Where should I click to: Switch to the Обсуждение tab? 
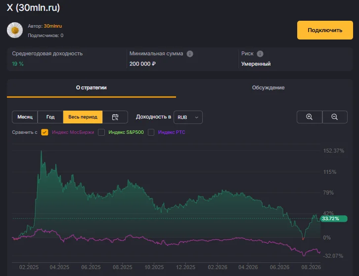[268, 88]
